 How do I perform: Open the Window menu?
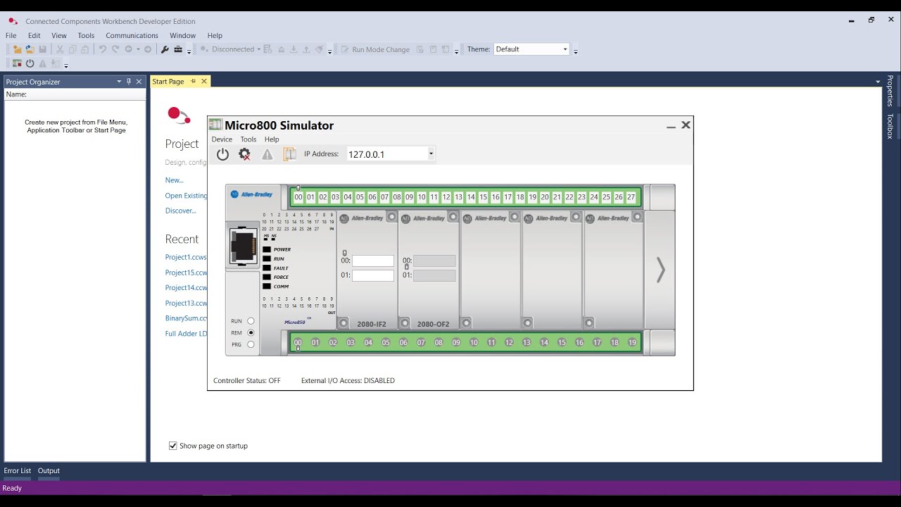click(182, 35)
